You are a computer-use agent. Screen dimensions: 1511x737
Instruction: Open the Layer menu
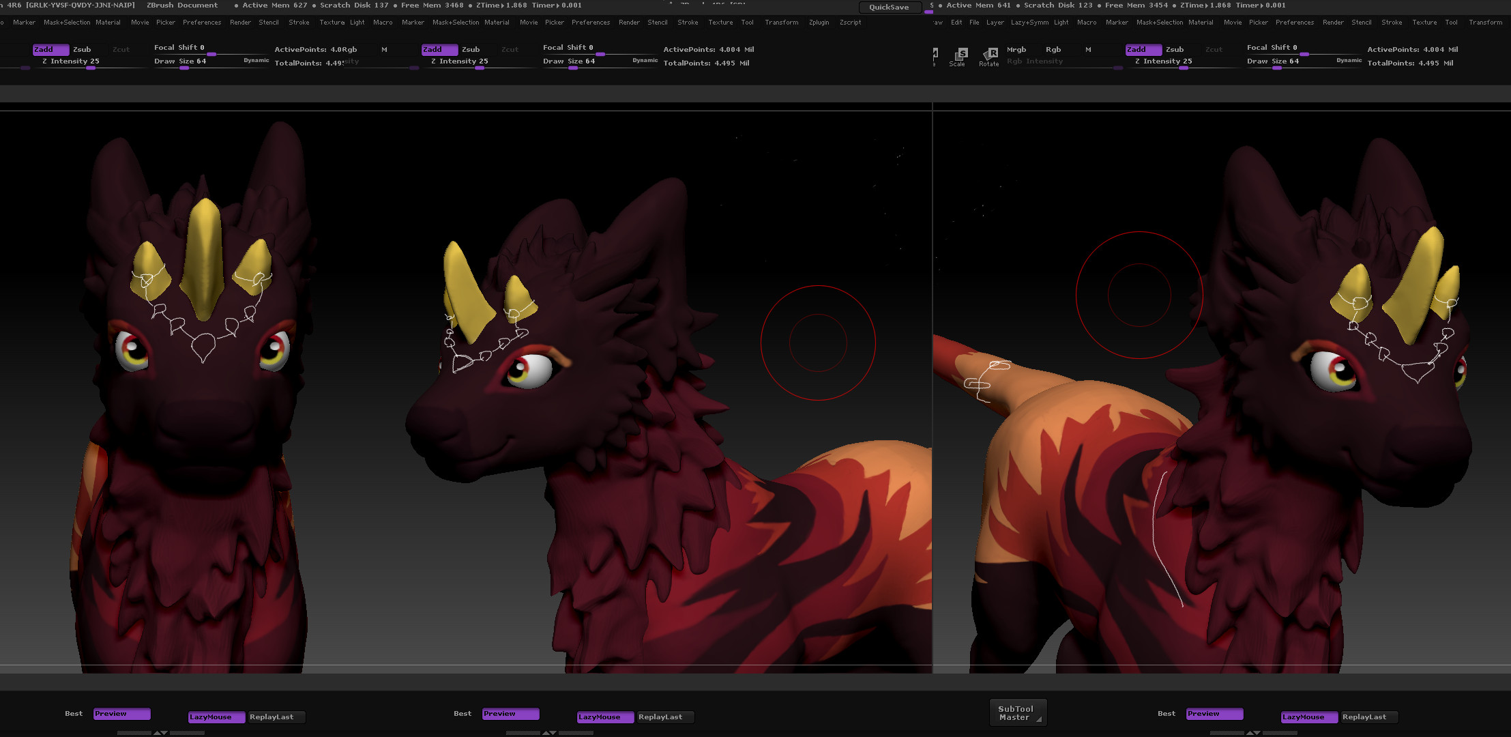995,23
